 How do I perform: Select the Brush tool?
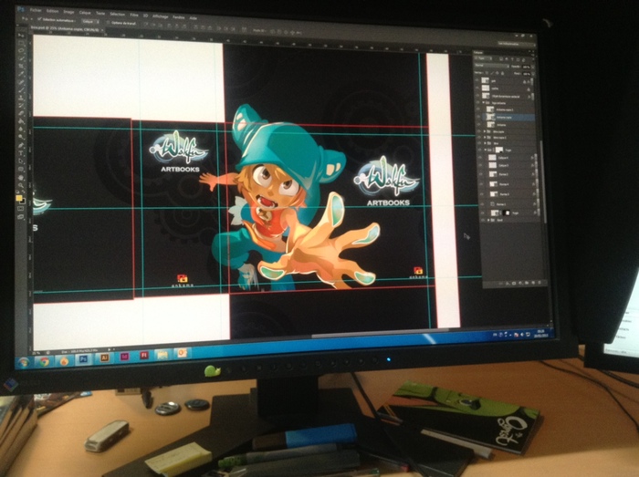tap(21, 89)
